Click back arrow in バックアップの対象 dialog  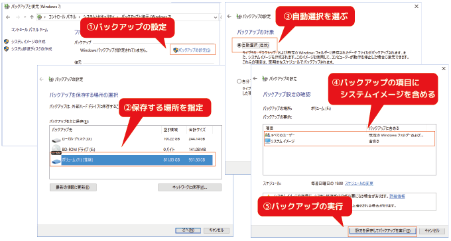point(229,17)
